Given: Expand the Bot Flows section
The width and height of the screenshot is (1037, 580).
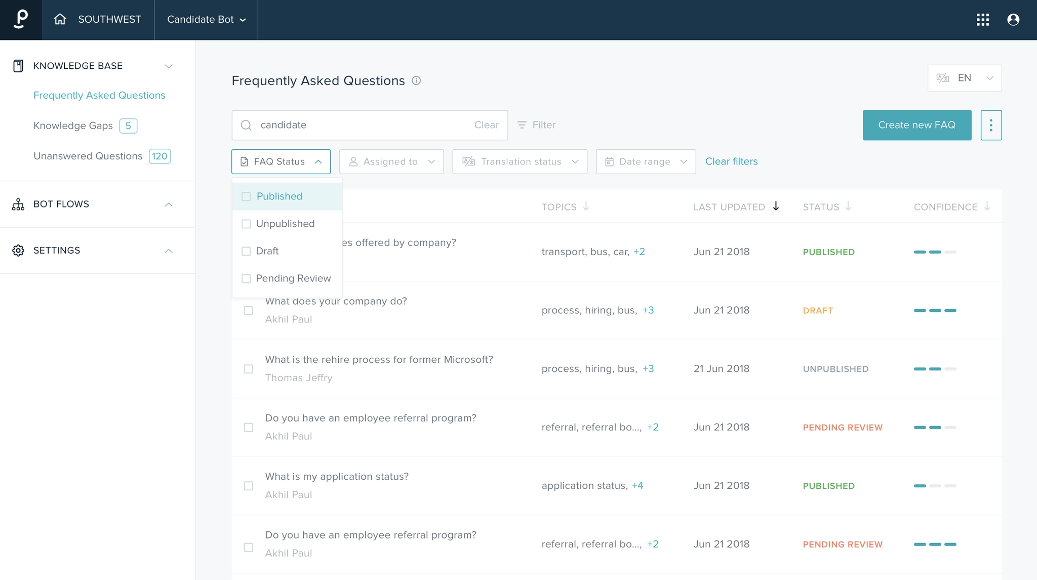Looking at the screenshot, I should click(169, 204).
